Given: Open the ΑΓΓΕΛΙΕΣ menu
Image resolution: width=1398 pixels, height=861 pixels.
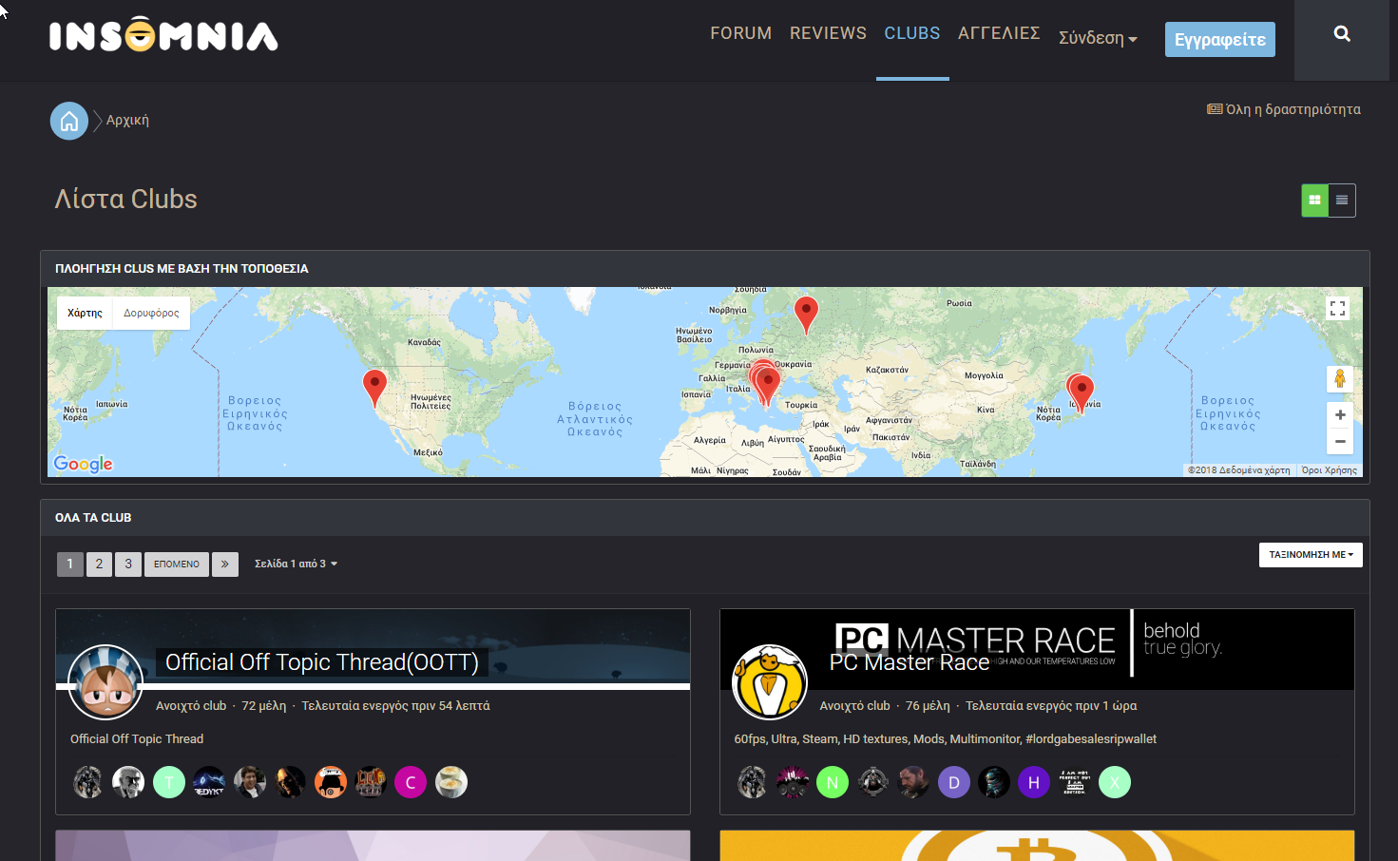Looking at the screenshot, I should (x=999, y=33).
